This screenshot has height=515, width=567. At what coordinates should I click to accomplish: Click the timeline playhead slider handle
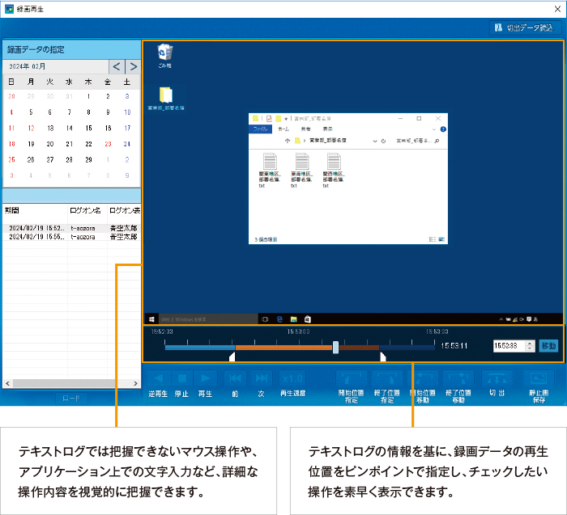335,347
